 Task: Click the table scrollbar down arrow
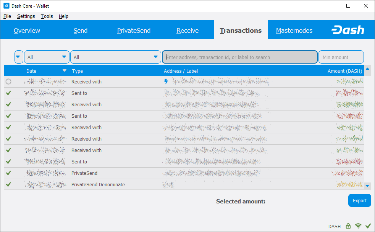pos(367,186)
